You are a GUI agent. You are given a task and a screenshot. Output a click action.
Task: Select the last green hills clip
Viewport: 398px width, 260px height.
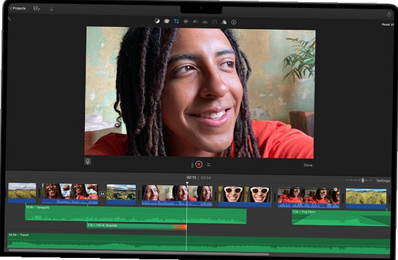[x=366, y=198]
